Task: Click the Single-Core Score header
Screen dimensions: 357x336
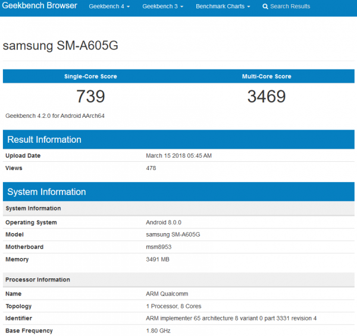Action: tap(90, 77)
